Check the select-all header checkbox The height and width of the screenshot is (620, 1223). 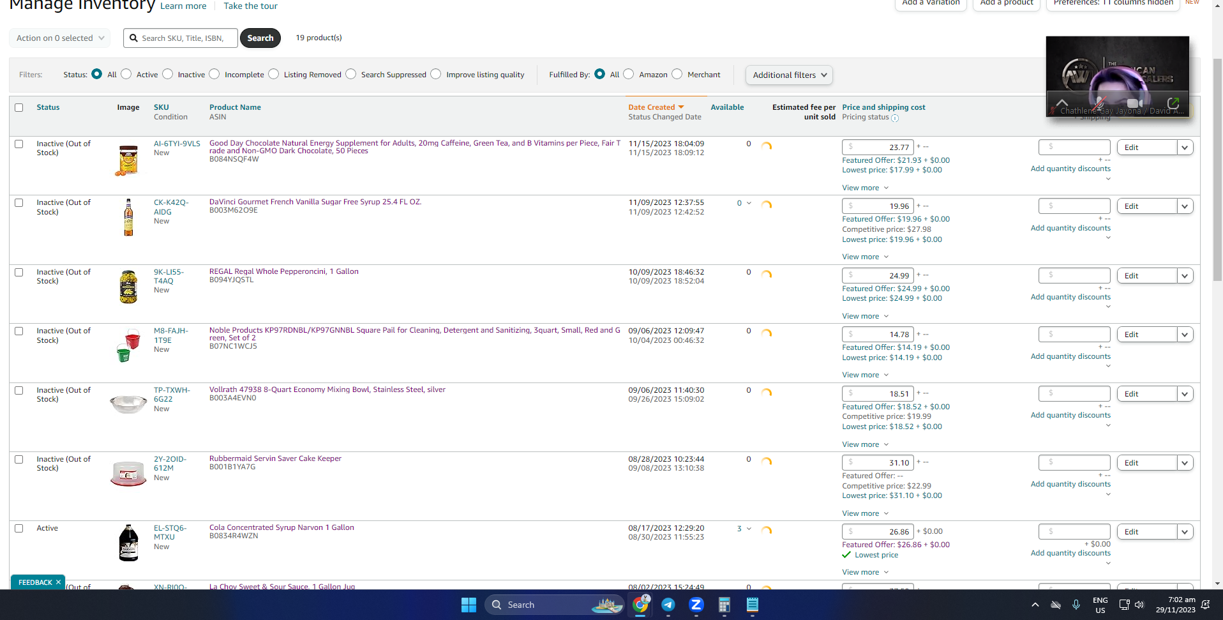coord(19,108)
